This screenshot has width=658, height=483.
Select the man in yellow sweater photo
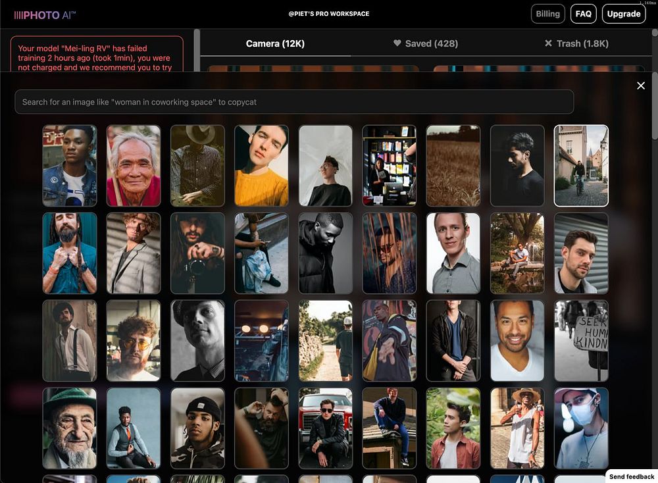click(x=261, y=166)
